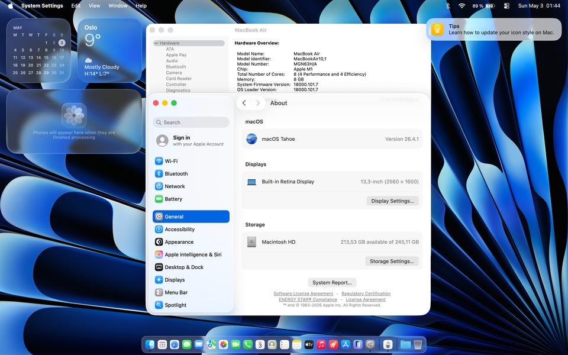The image size is (568, 355).
Task: Go forward using the right chevron
Action: [x=257, y=103]
